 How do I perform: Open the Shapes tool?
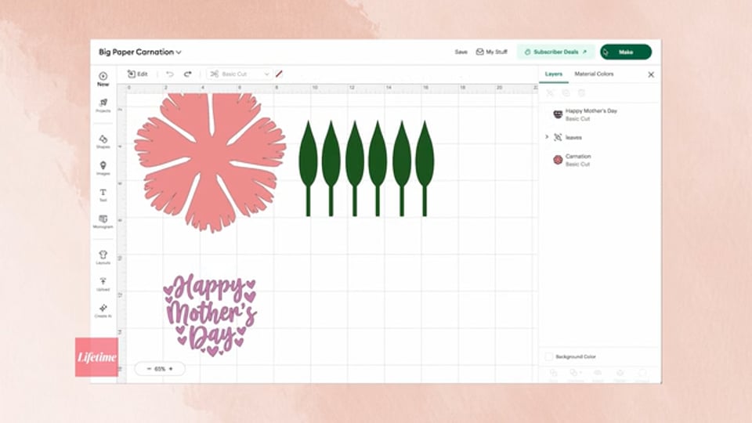click(103, 142)
